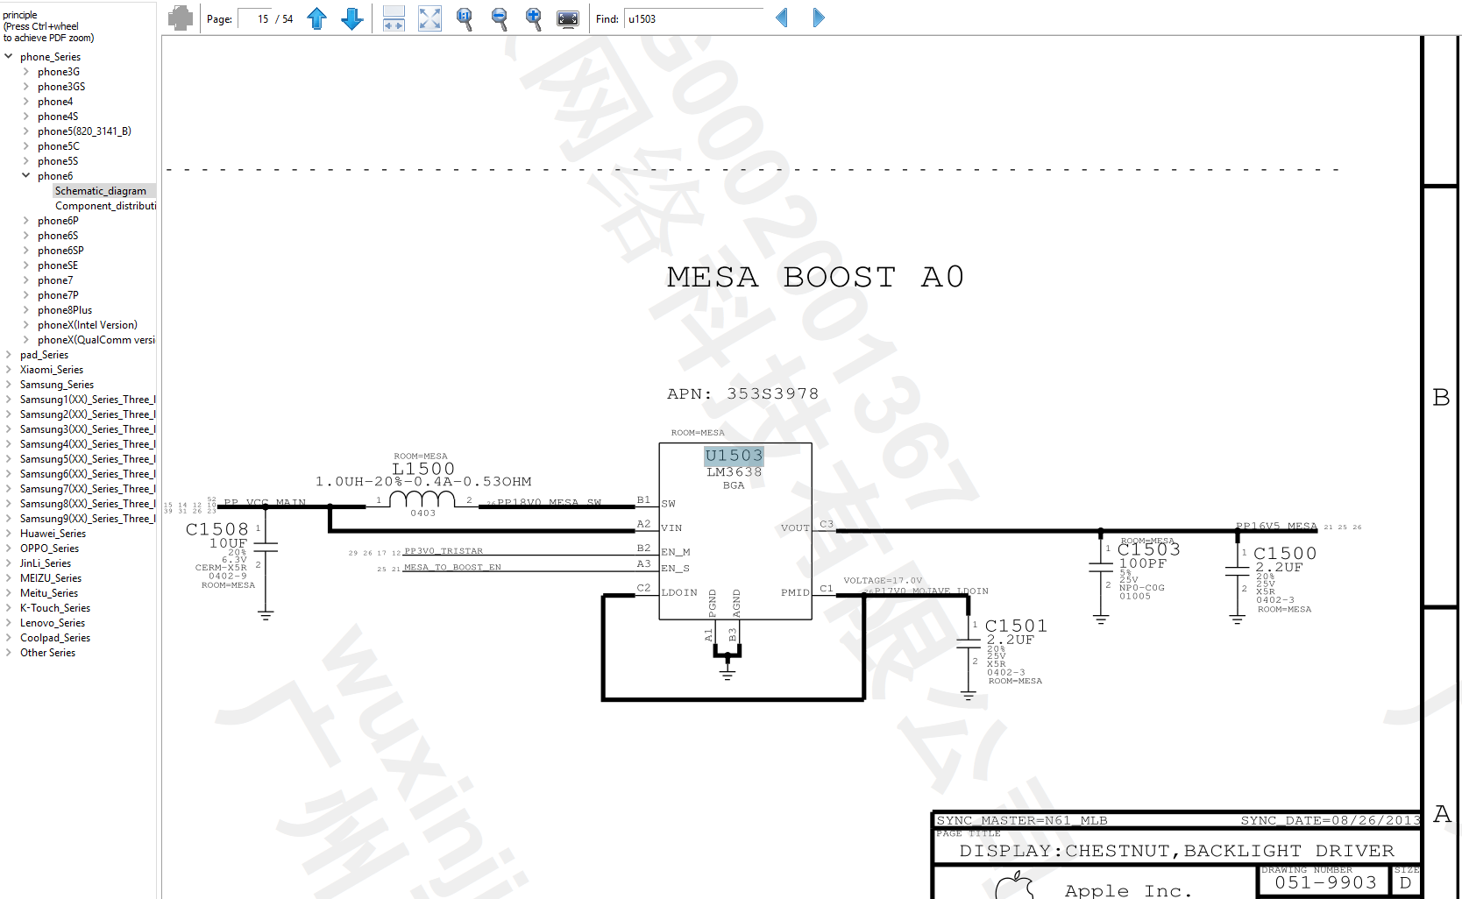The image size is (1462, 899).
Task: Expand the Huawei_Series node
Action: point(9,534)
